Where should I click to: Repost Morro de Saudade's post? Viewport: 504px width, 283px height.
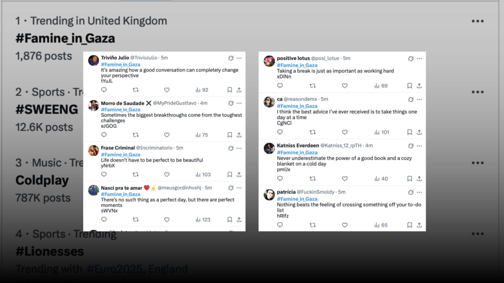click(x=136, y=135)
